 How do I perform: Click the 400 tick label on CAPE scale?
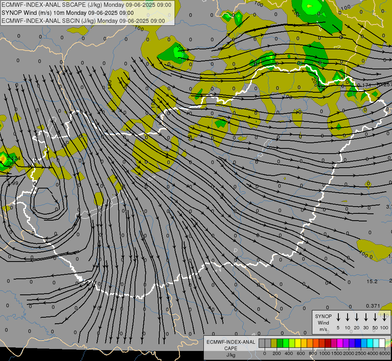[289, 353]
